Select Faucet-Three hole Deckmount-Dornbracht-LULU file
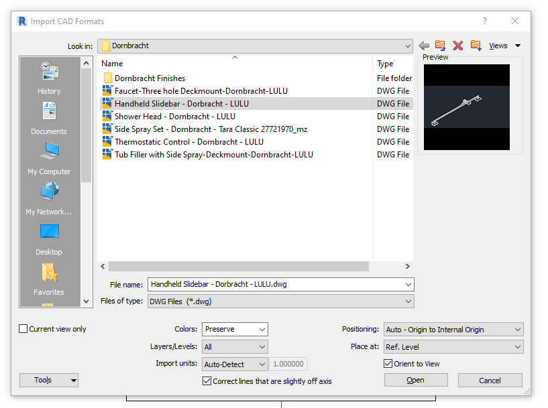Viewport: 548px width, 408px height. coord(201,90)
